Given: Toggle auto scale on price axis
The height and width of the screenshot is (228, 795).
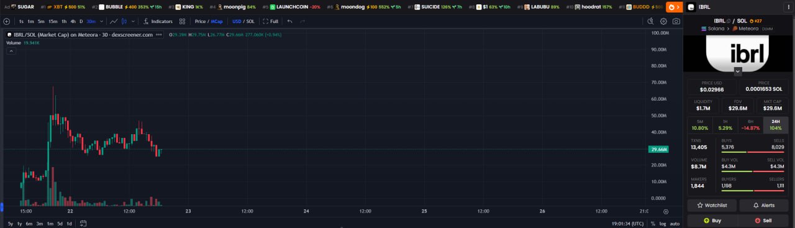Looking at the screenshot, I should click(675, 224).
